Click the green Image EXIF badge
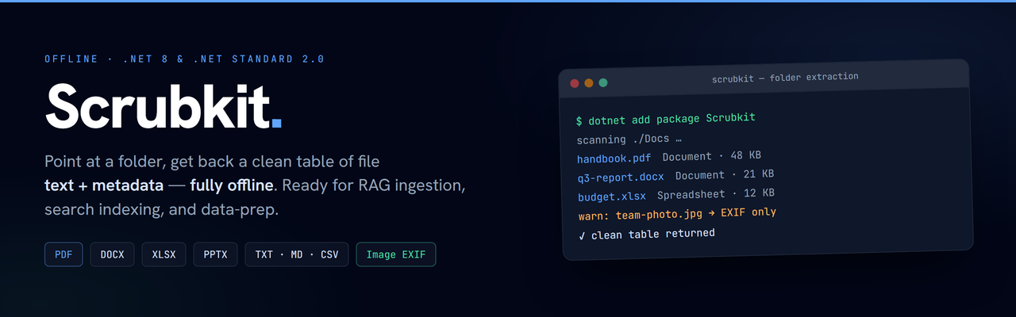This screenshot has height=317, width=1016. point(396,254)
